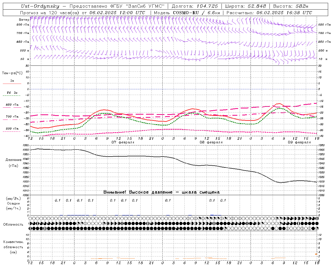Screen dimensions: 332x265
Task: Click the longitude value "Долгота: 104.725"
Action: point(195,6)
